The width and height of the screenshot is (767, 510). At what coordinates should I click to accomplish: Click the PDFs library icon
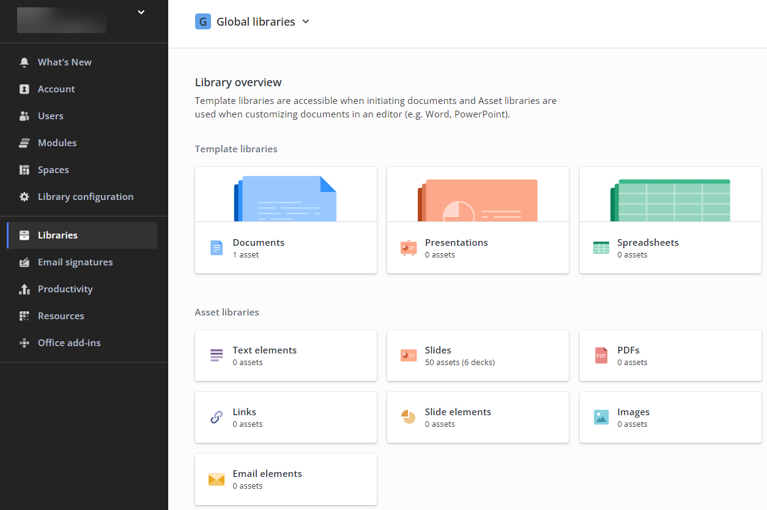pyautogui.click(x=601, y=355)
